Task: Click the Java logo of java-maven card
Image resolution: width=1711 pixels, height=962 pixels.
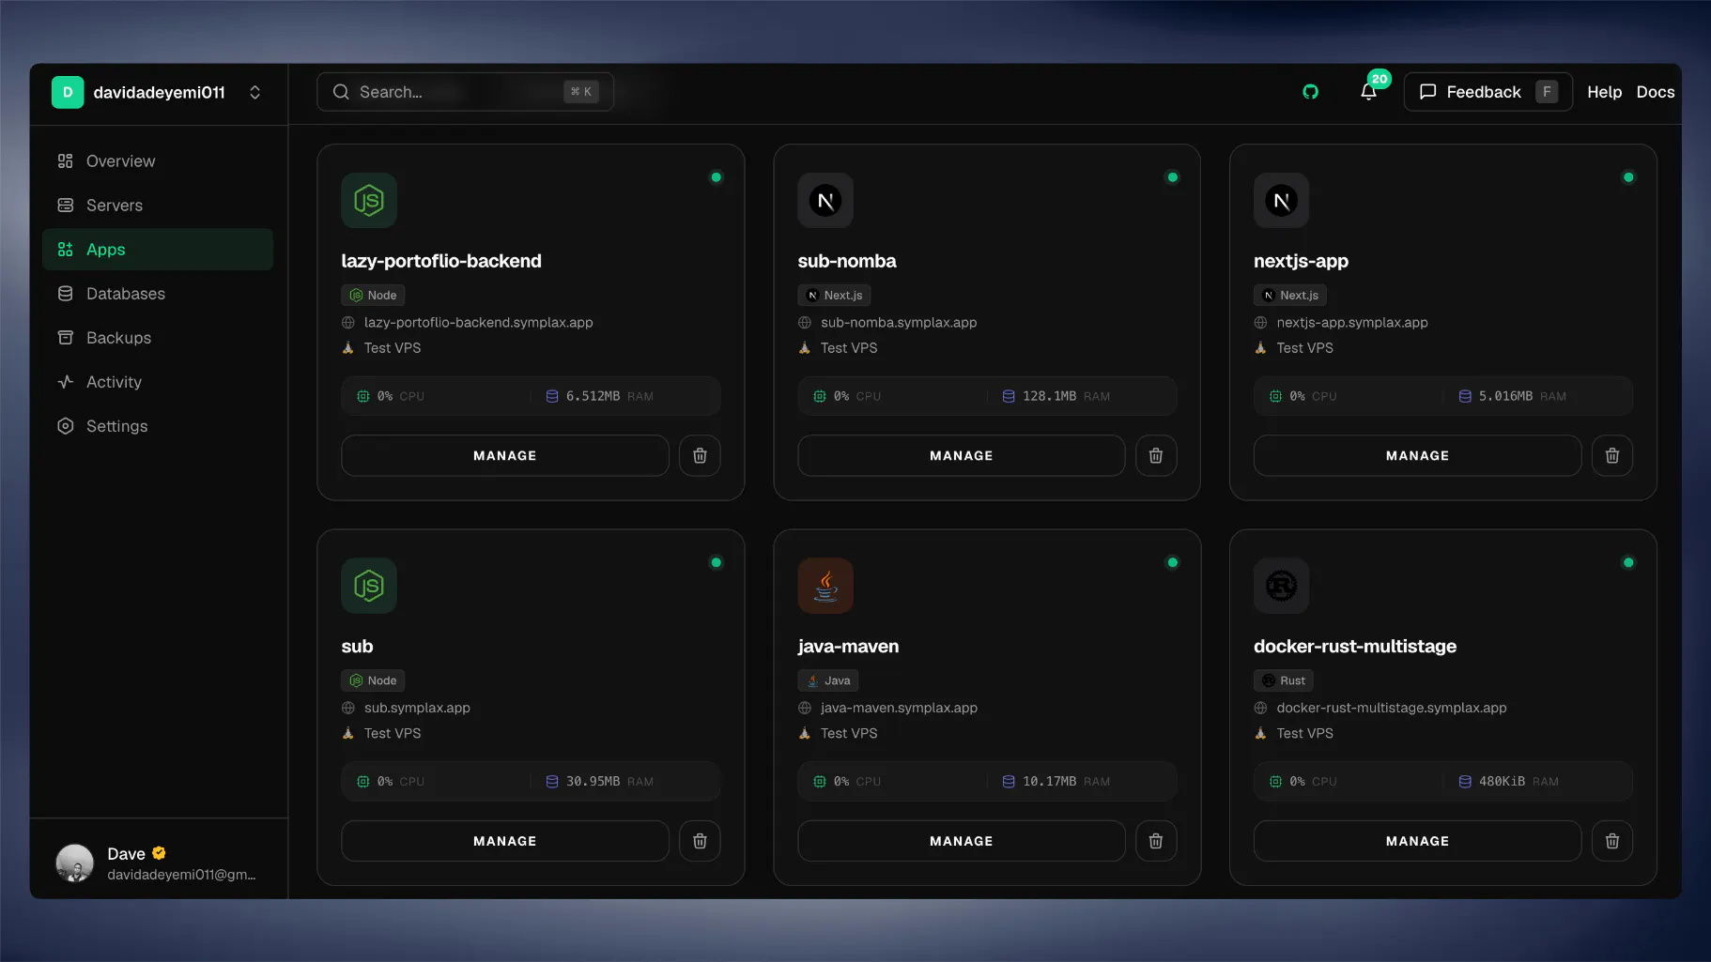Action: 825,586
